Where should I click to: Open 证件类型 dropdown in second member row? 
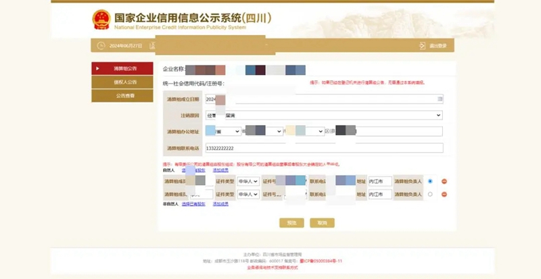point(248,195)
